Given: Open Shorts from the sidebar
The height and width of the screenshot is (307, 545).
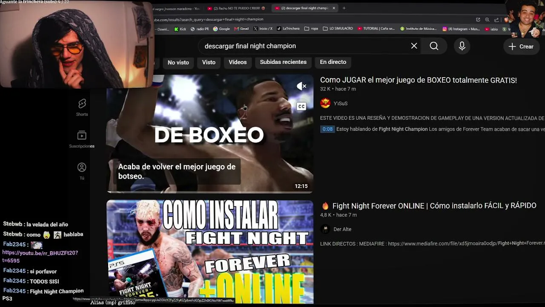Looking at the screenshot, I should [x=82, y=107].
